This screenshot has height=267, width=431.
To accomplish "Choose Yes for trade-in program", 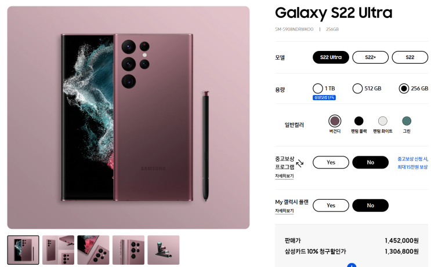I will click(331, 162).
